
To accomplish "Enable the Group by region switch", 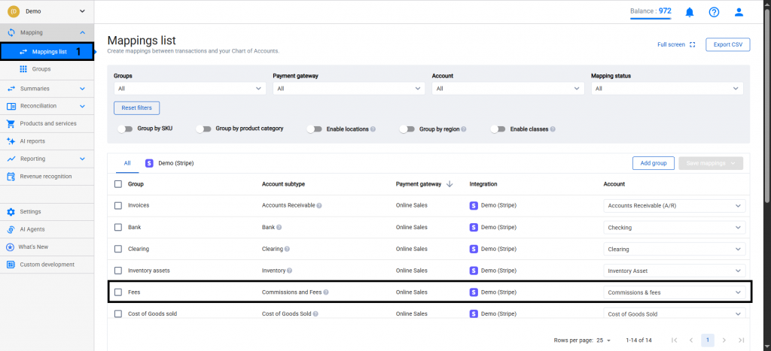I will (407, 129).
